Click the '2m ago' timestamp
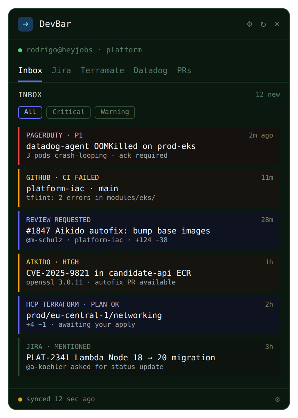 261,135
